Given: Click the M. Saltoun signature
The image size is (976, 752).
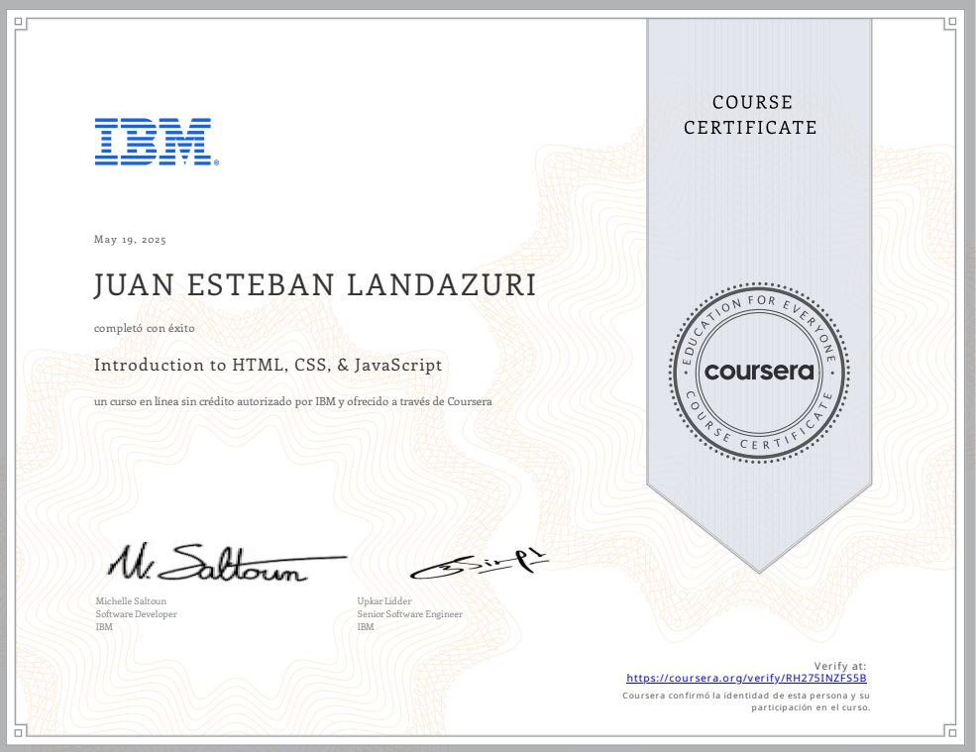Looking at the screenshot, I should [227, 562].
